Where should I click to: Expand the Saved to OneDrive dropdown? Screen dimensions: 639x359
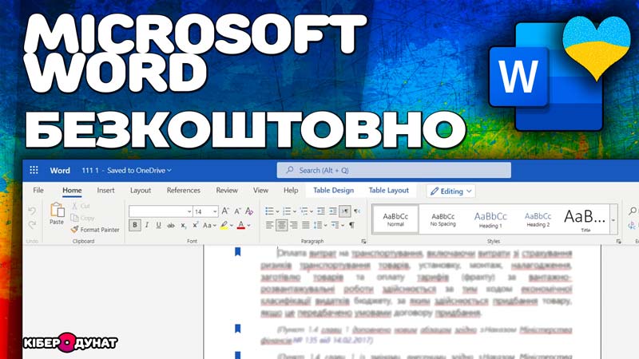click(x=139, y=170)
